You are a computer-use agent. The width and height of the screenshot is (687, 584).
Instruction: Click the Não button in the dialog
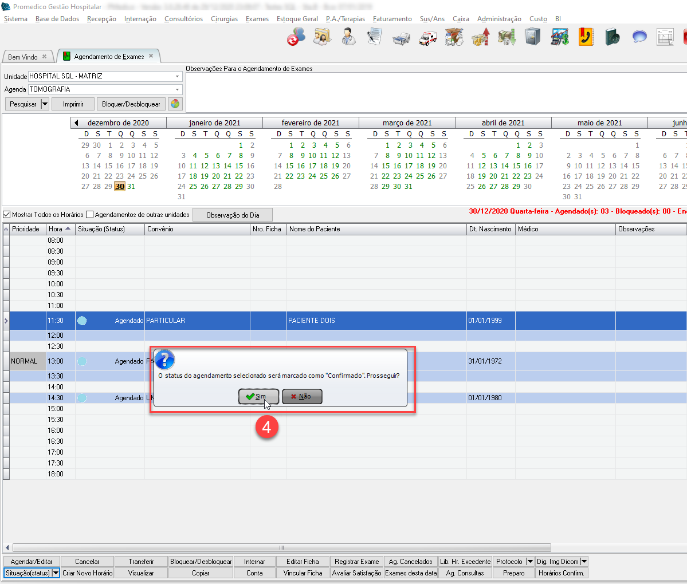point(302,396)
